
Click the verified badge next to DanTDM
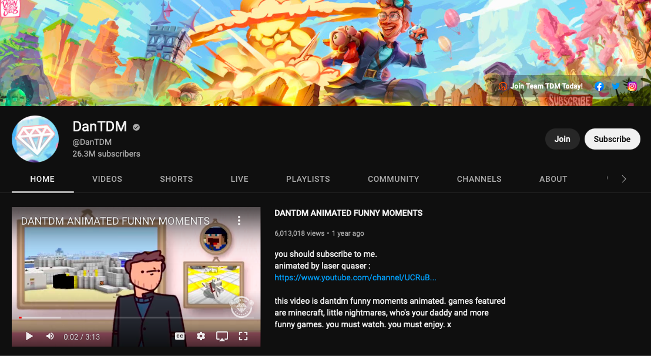point(136,127)
